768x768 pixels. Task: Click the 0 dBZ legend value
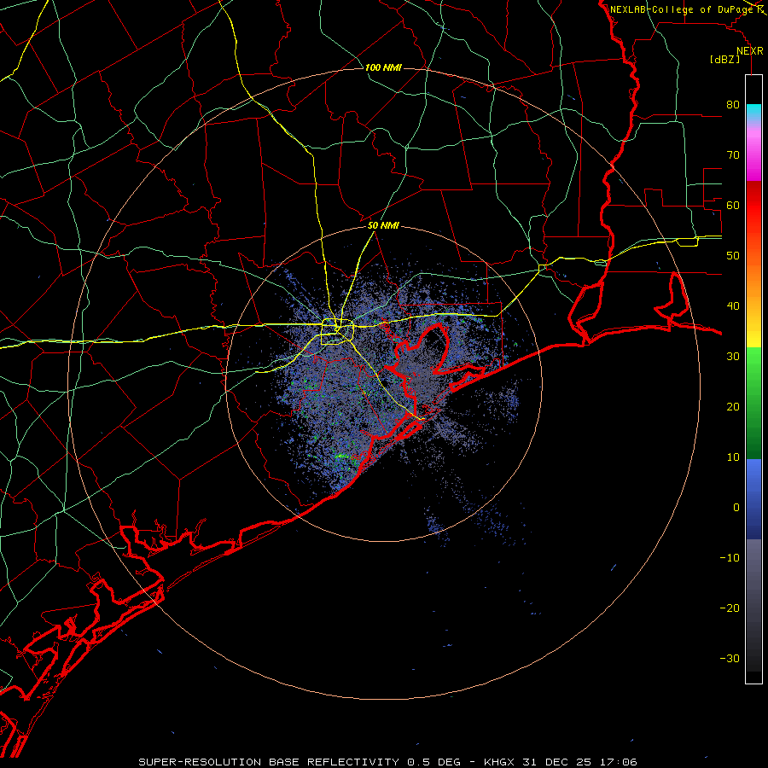736,508
